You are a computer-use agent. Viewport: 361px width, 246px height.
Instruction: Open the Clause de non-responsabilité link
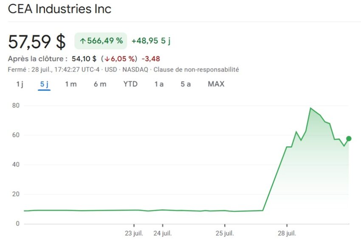click(196, 69)
